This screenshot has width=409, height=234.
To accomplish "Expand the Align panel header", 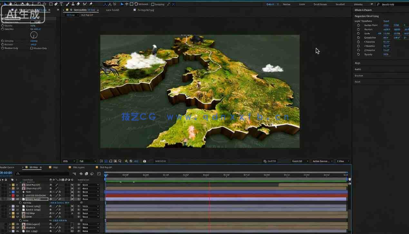I will [358, 63].
